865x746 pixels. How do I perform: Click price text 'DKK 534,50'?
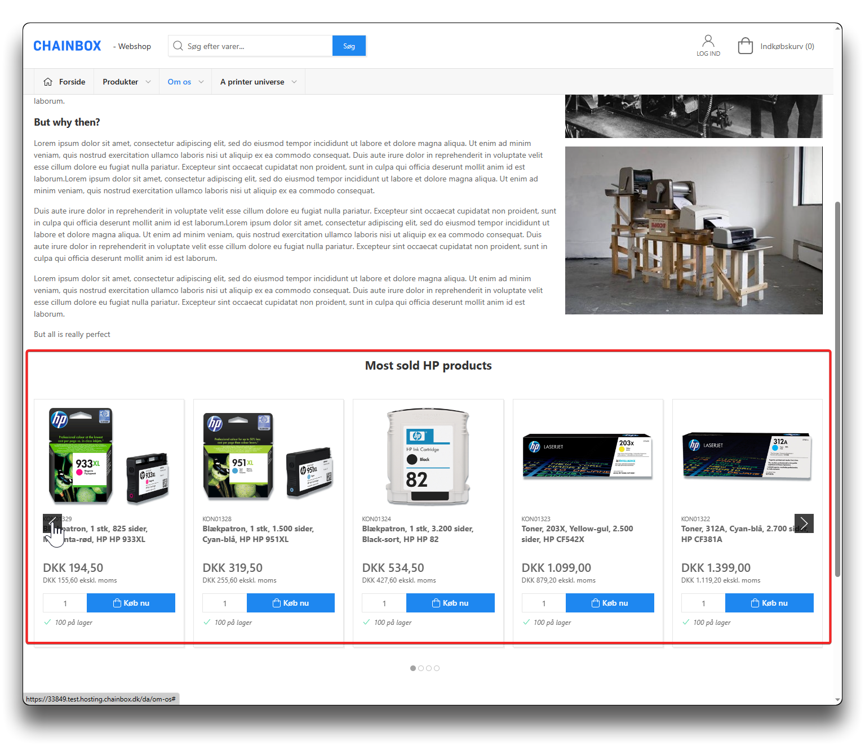[x=393, y=568]
